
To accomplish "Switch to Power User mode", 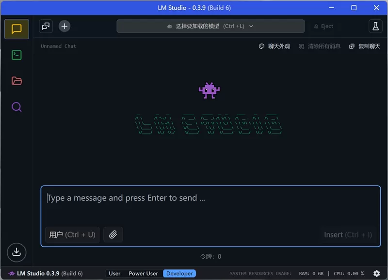I will [x=143, y=273].
